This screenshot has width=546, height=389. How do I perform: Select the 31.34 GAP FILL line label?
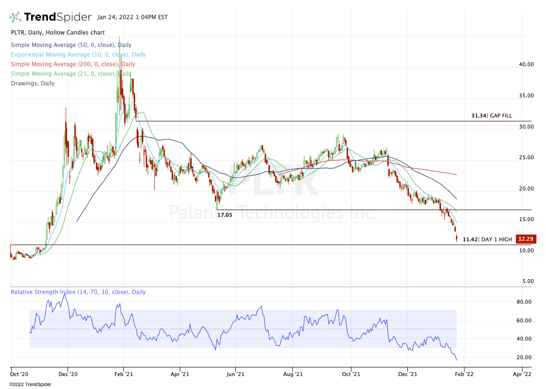click(x=491, y=116)
